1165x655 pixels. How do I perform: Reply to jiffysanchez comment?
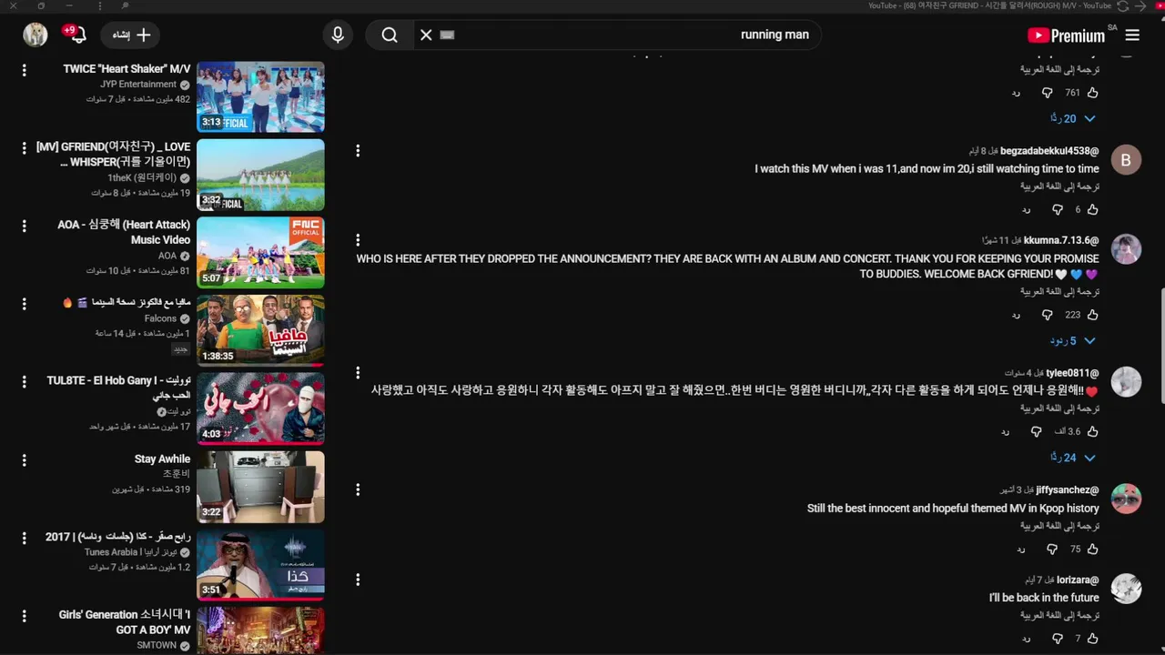(x=1020, y=549)
